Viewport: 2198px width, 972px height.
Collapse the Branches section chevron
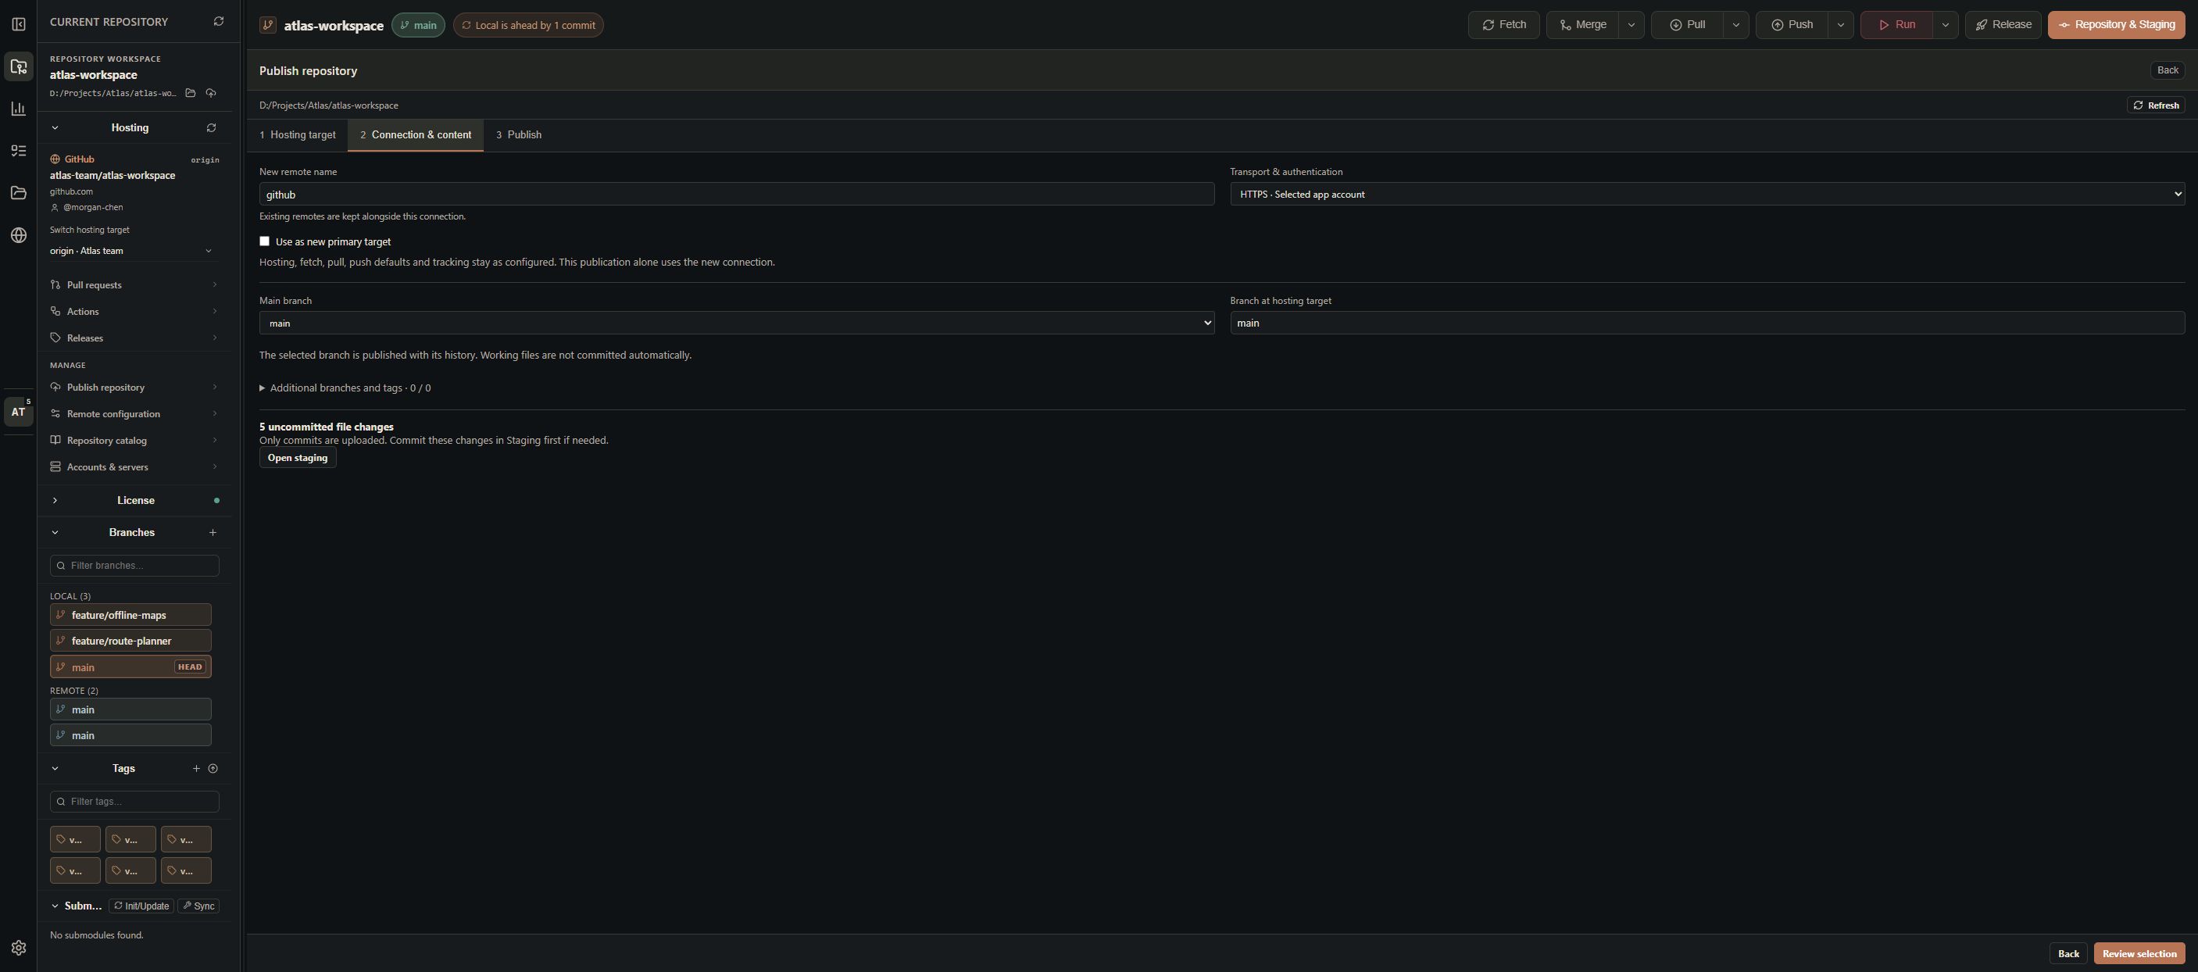point(55,533)
